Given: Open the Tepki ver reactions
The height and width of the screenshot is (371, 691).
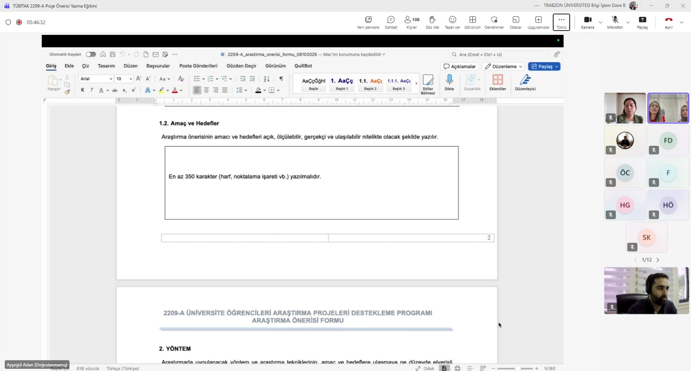Looking at the screenshot, I should click(452, 22).
